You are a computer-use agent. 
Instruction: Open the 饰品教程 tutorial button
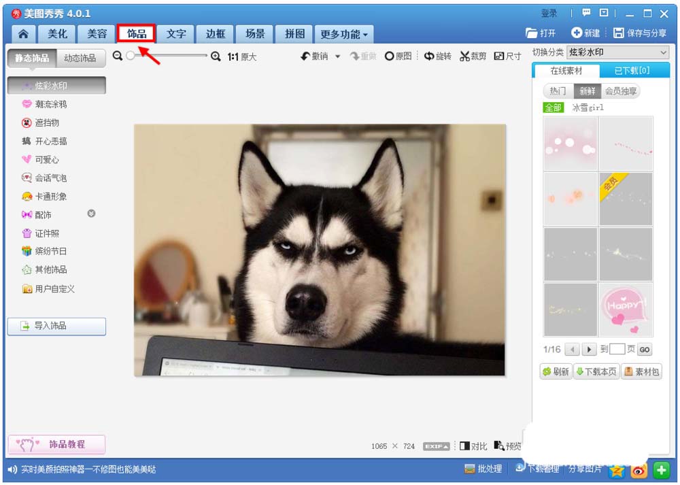point(57,444)
